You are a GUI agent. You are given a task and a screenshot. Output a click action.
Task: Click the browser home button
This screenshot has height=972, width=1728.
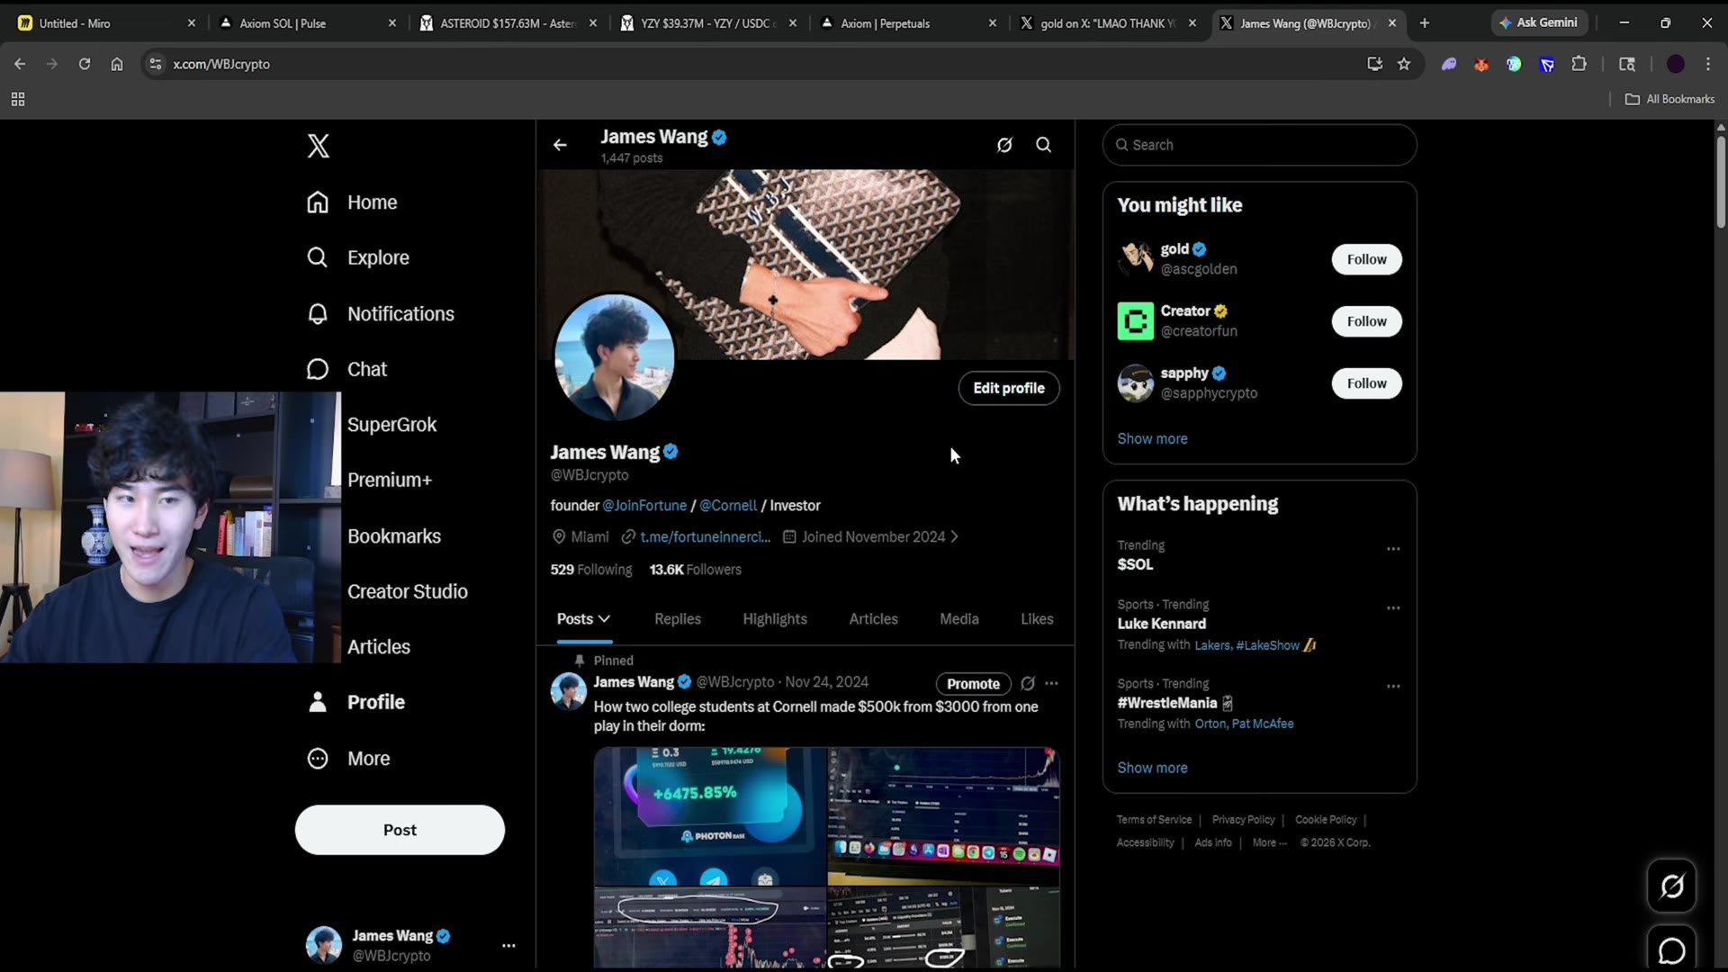(x=117, y=64)
